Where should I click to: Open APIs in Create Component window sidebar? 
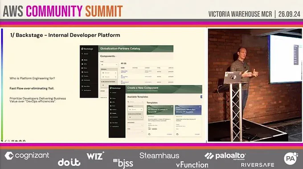tap(113, 102)
